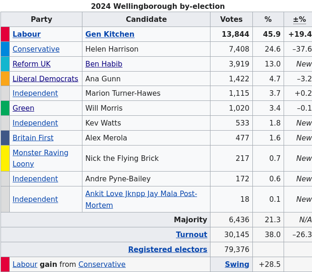The height and width of the screenshot is (272, 312).
Task: Open the bold Labour party link
Action: tap(27, 34)
